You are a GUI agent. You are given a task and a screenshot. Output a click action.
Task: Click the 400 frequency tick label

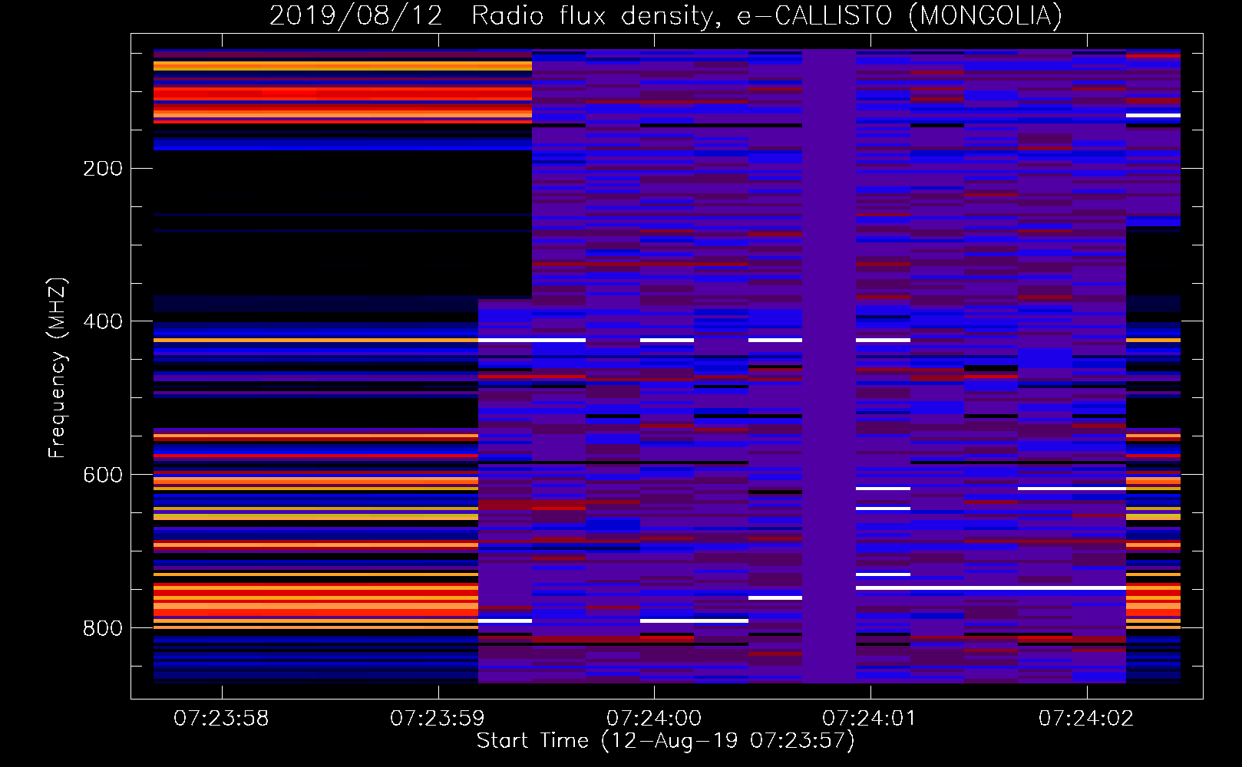click(x=103, y=322)
